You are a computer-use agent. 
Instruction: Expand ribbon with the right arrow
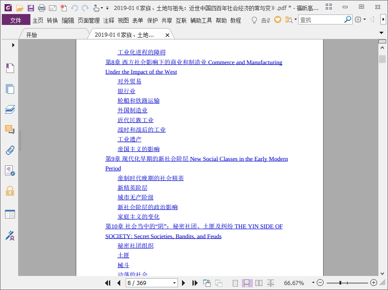click(x=383, y=19)
